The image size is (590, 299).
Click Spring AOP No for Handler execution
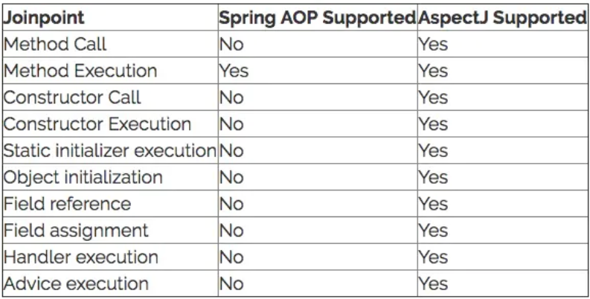tap(231, 257)
